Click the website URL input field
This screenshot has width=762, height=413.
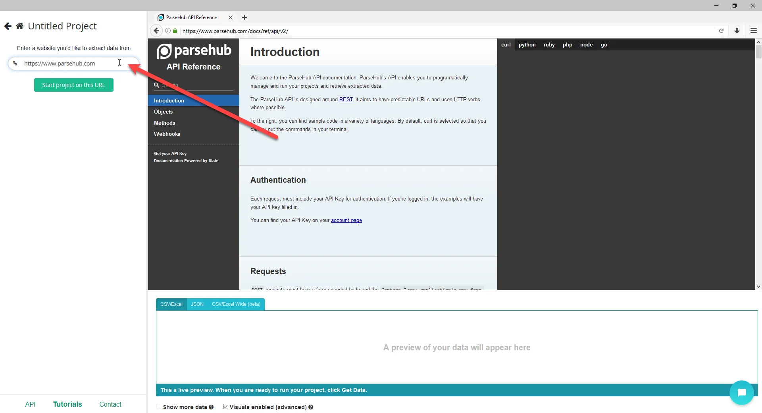[74, 64]
